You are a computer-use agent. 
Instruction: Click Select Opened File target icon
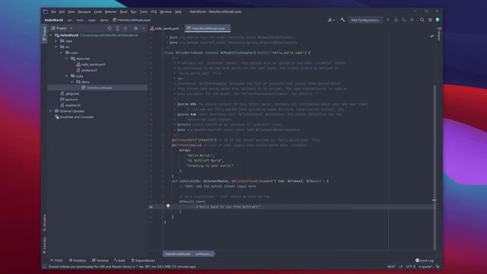[x=110, y=28]
